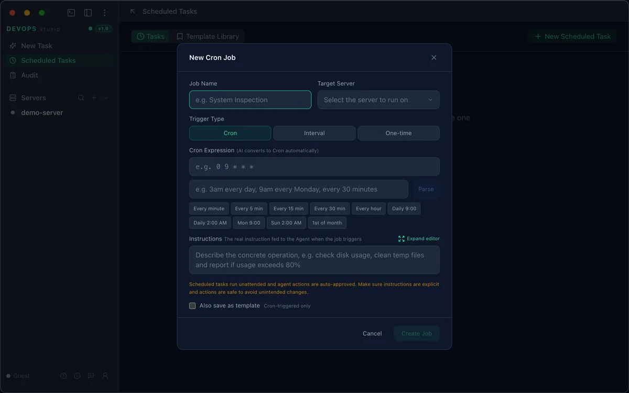This screenshot has height=393, width=629.
Task: Click the Create Job button
Action: pos(417,333)
